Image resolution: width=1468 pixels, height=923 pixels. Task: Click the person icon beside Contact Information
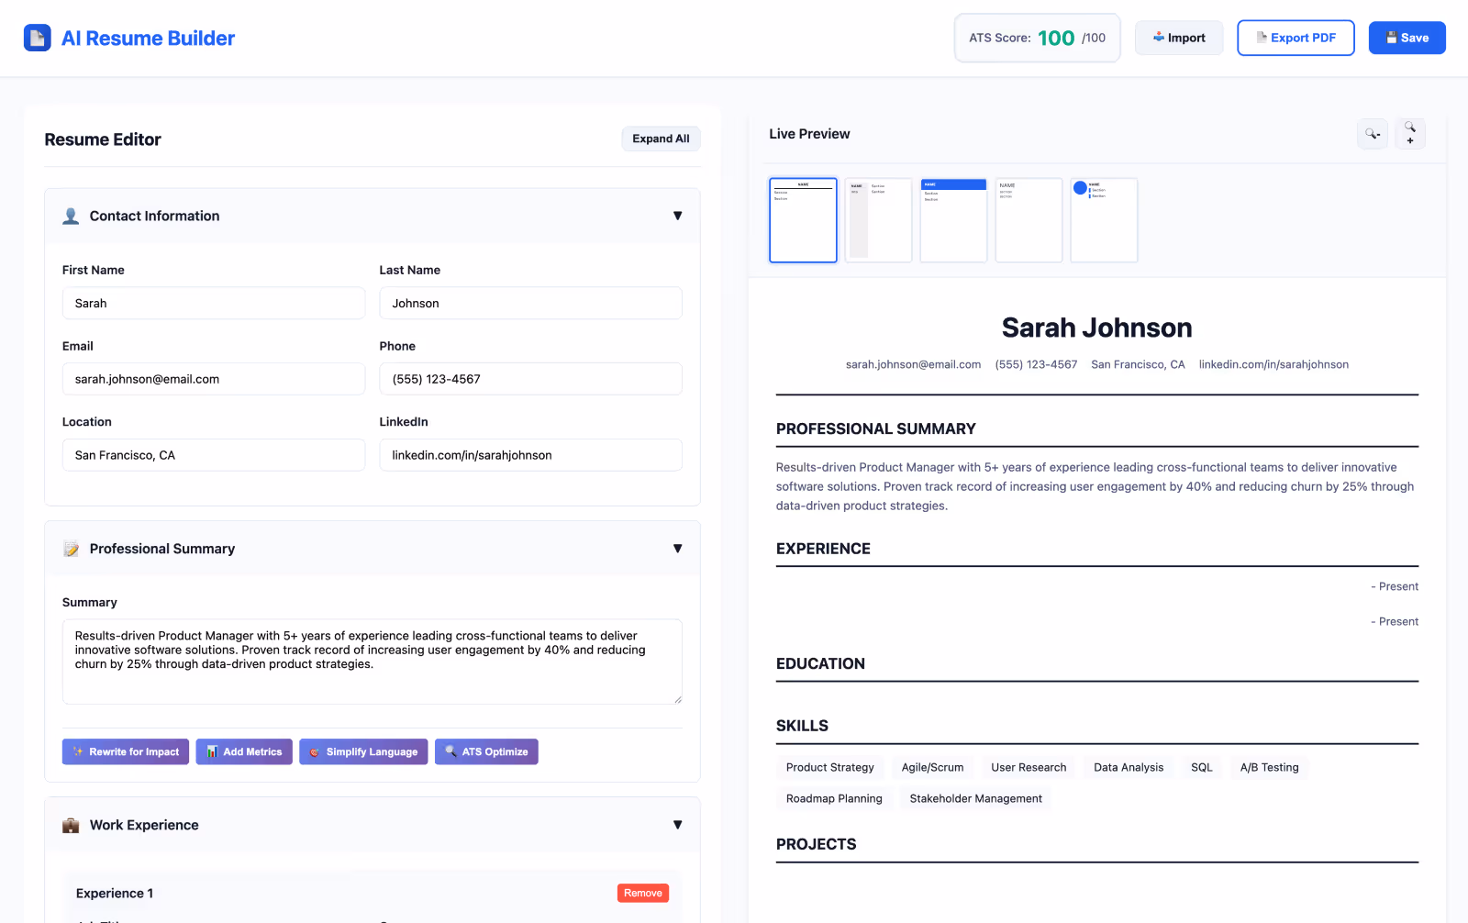(71, 216)
